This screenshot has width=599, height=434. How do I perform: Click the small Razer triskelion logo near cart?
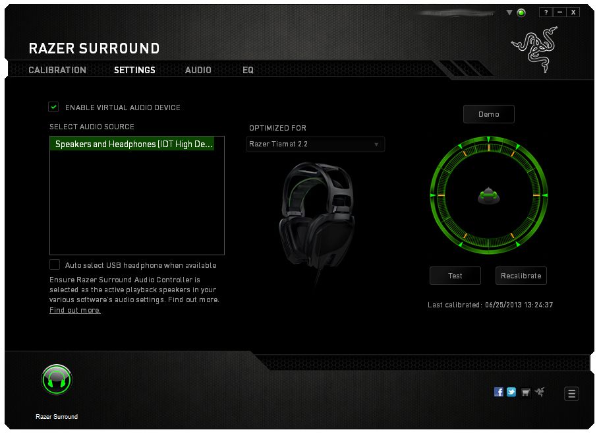(540, 391)
